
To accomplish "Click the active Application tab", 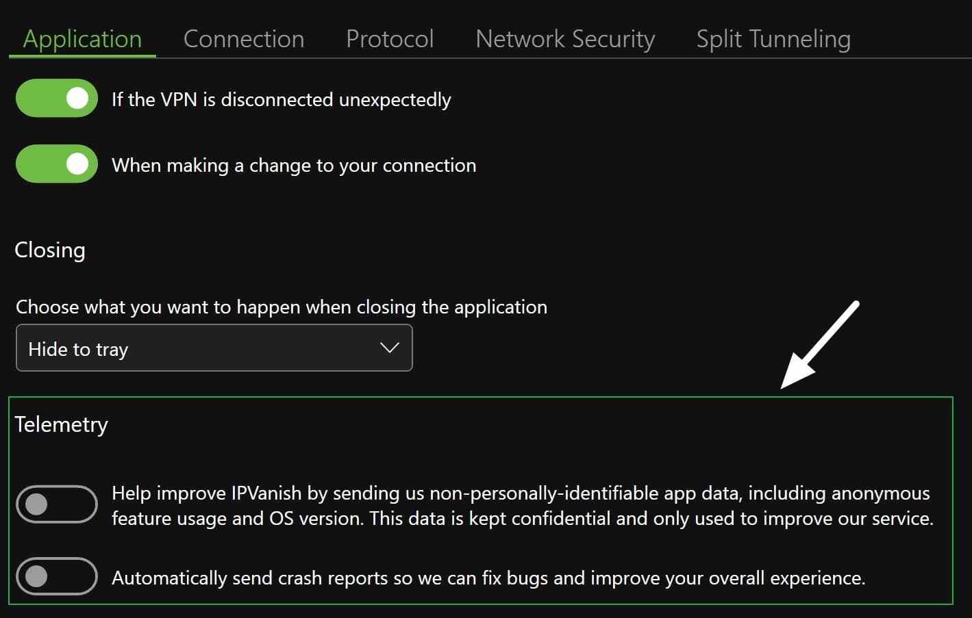I will tap(82, 39).
